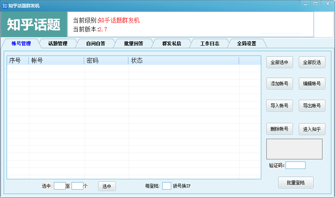335x198 pixels.
Task: Open the 话题管理 tab
Action: click(58, 43)
